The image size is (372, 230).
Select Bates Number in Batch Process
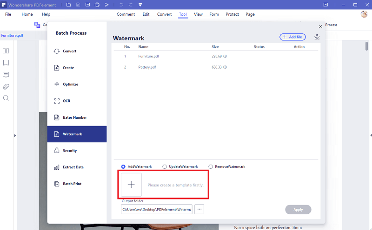tap(77, 117)
